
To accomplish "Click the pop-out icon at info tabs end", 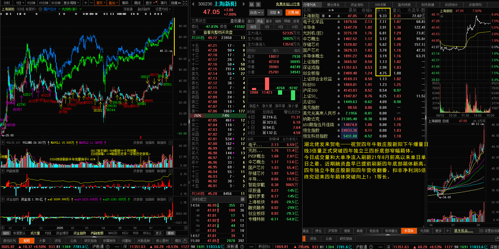I will point(185,241).
